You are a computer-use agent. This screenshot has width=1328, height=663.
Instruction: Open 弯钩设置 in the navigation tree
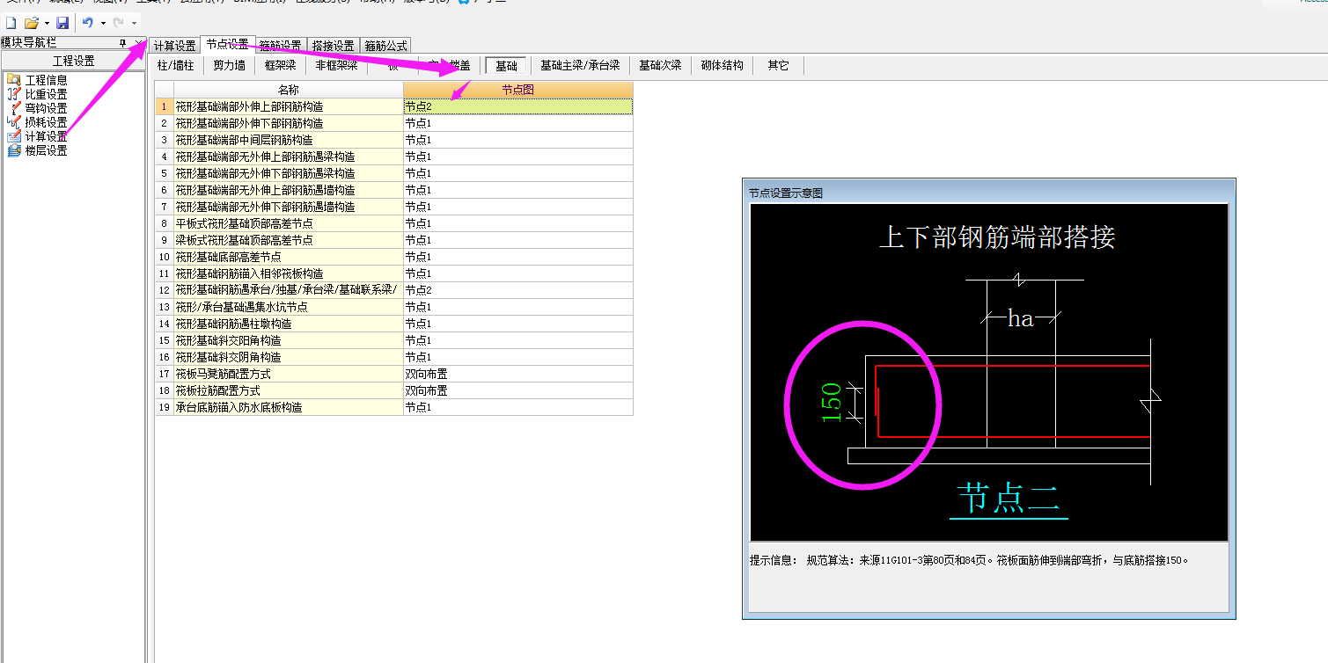point(46,108)
